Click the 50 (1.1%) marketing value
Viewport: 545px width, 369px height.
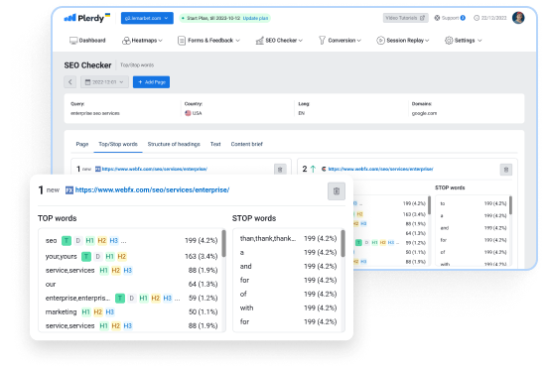tap(203, 312)
